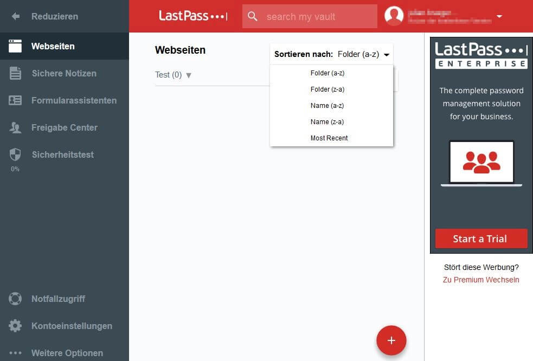The height and width of the screenshot is (361, 533).
Task: Click Start a Trial button
Action: point(481,238)
